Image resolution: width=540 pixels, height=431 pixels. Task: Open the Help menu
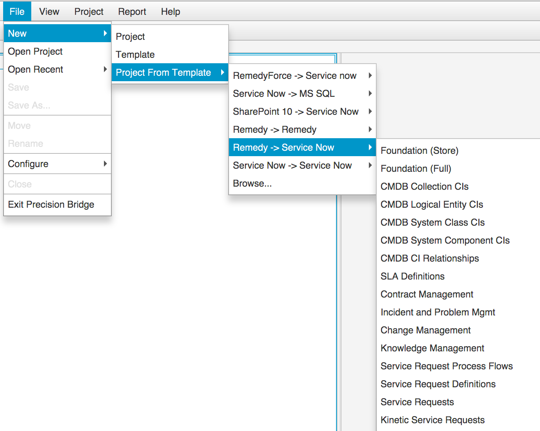coord(170,11)
